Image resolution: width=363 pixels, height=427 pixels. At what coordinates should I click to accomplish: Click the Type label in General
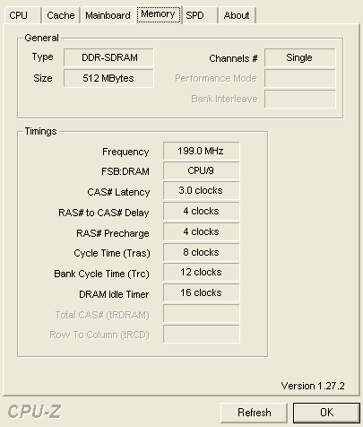point(43,57)
